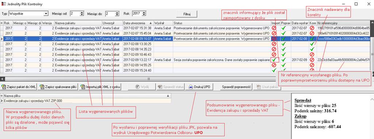This screenshot has height=139, width=374.
Task: Click the Nazwa pakietu column header
Action: click(x=78, y=23)
